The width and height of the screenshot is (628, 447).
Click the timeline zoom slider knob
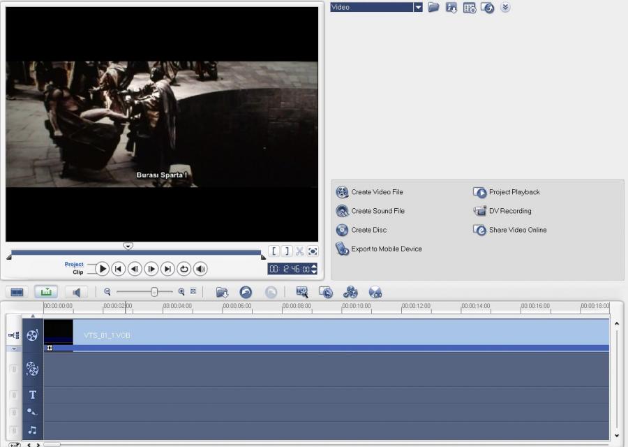154,292
